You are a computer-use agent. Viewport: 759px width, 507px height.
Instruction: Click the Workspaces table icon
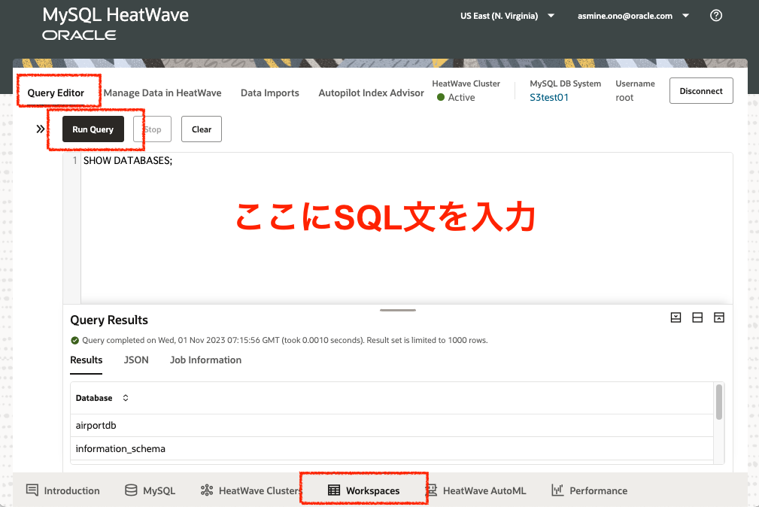(x=334, y=490)
